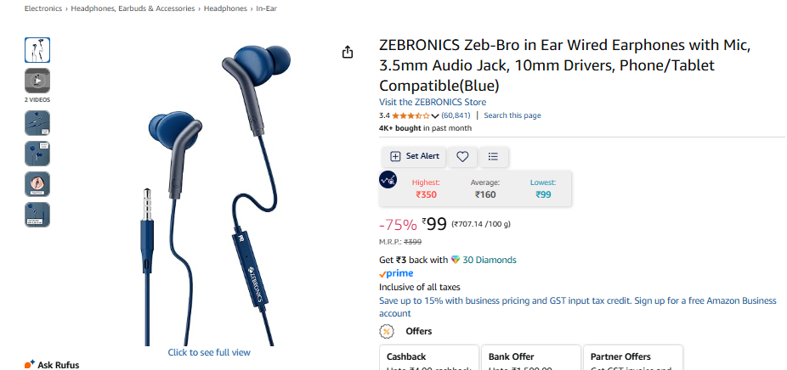Open the Headphones breadcrumb item

click(x=225, y=8)
